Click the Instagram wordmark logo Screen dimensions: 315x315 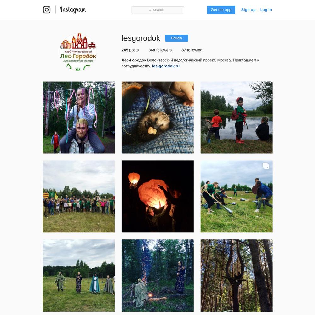(73, 10)
